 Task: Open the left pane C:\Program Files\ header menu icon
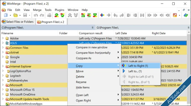[92, 28]
